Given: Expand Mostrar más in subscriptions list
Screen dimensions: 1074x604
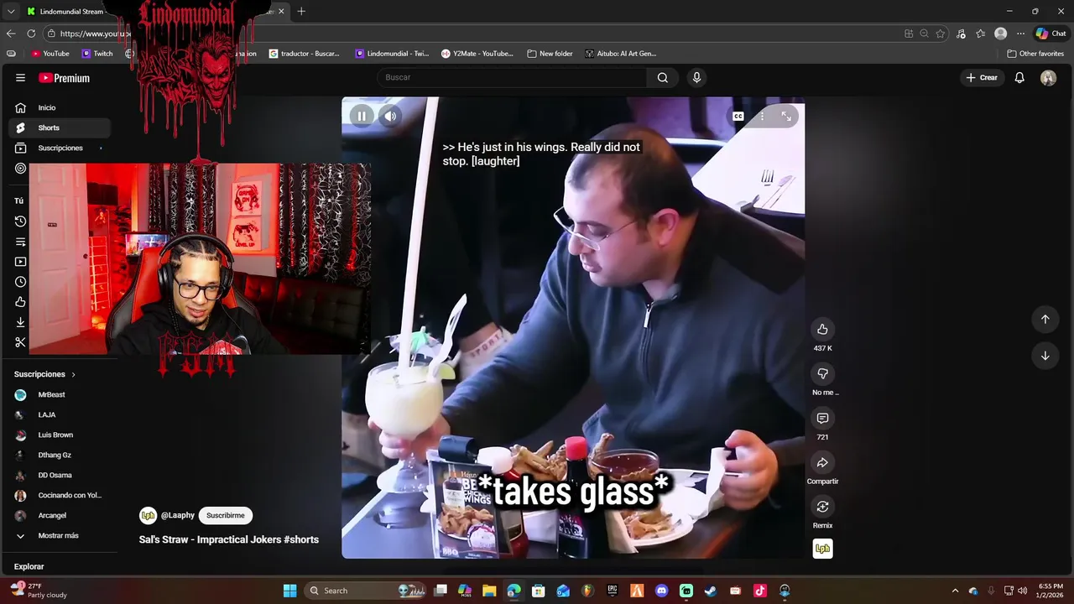Looking at the screenshot, I should pos(59,535).
